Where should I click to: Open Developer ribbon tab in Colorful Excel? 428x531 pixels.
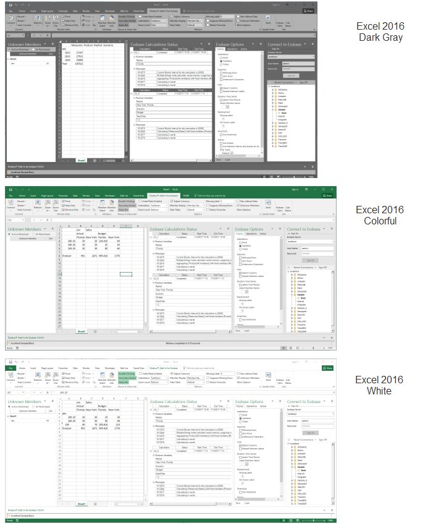[x=109, y=196]
